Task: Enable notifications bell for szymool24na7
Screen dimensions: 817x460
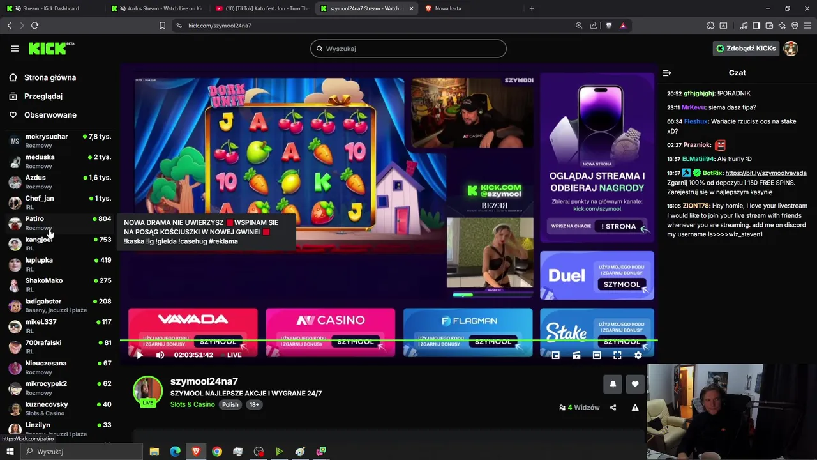Action: pyautogui.click(x=613, y=384)
